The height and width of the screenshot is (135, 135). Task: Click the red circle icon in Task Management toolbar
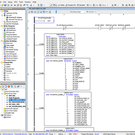9,86
